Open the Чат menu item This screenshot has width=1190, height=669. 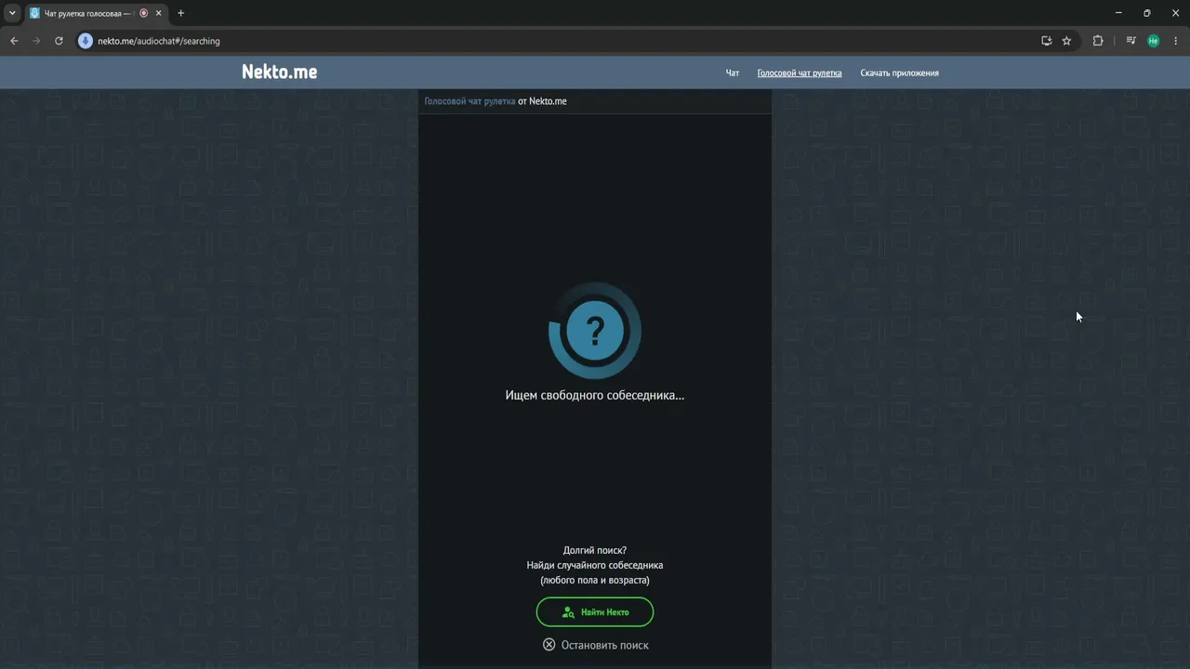click(733, 72)
